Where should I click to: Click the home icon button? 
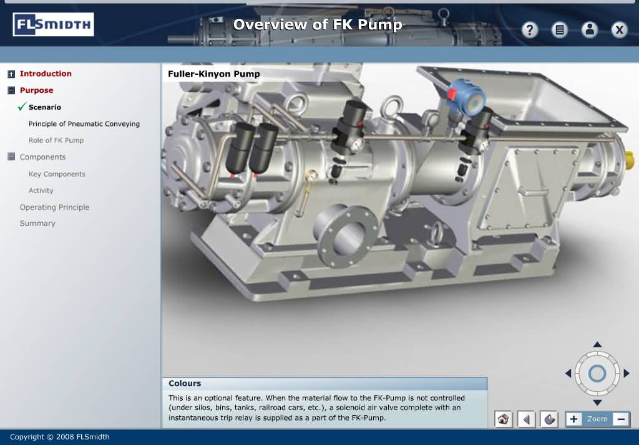pos(503,419)
